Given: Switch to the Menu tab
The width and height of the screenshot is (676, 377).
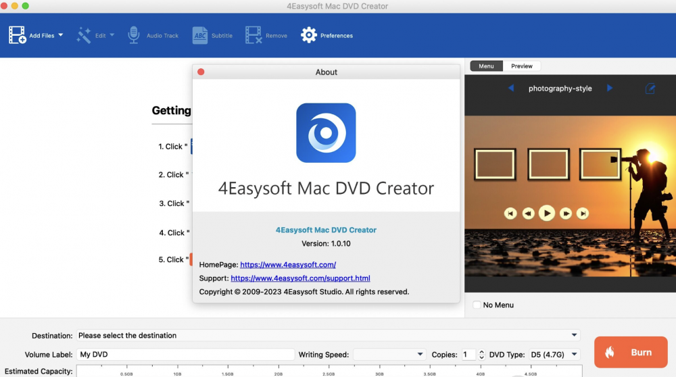Looking at the screenshot, I should click(x=486, y=66).
